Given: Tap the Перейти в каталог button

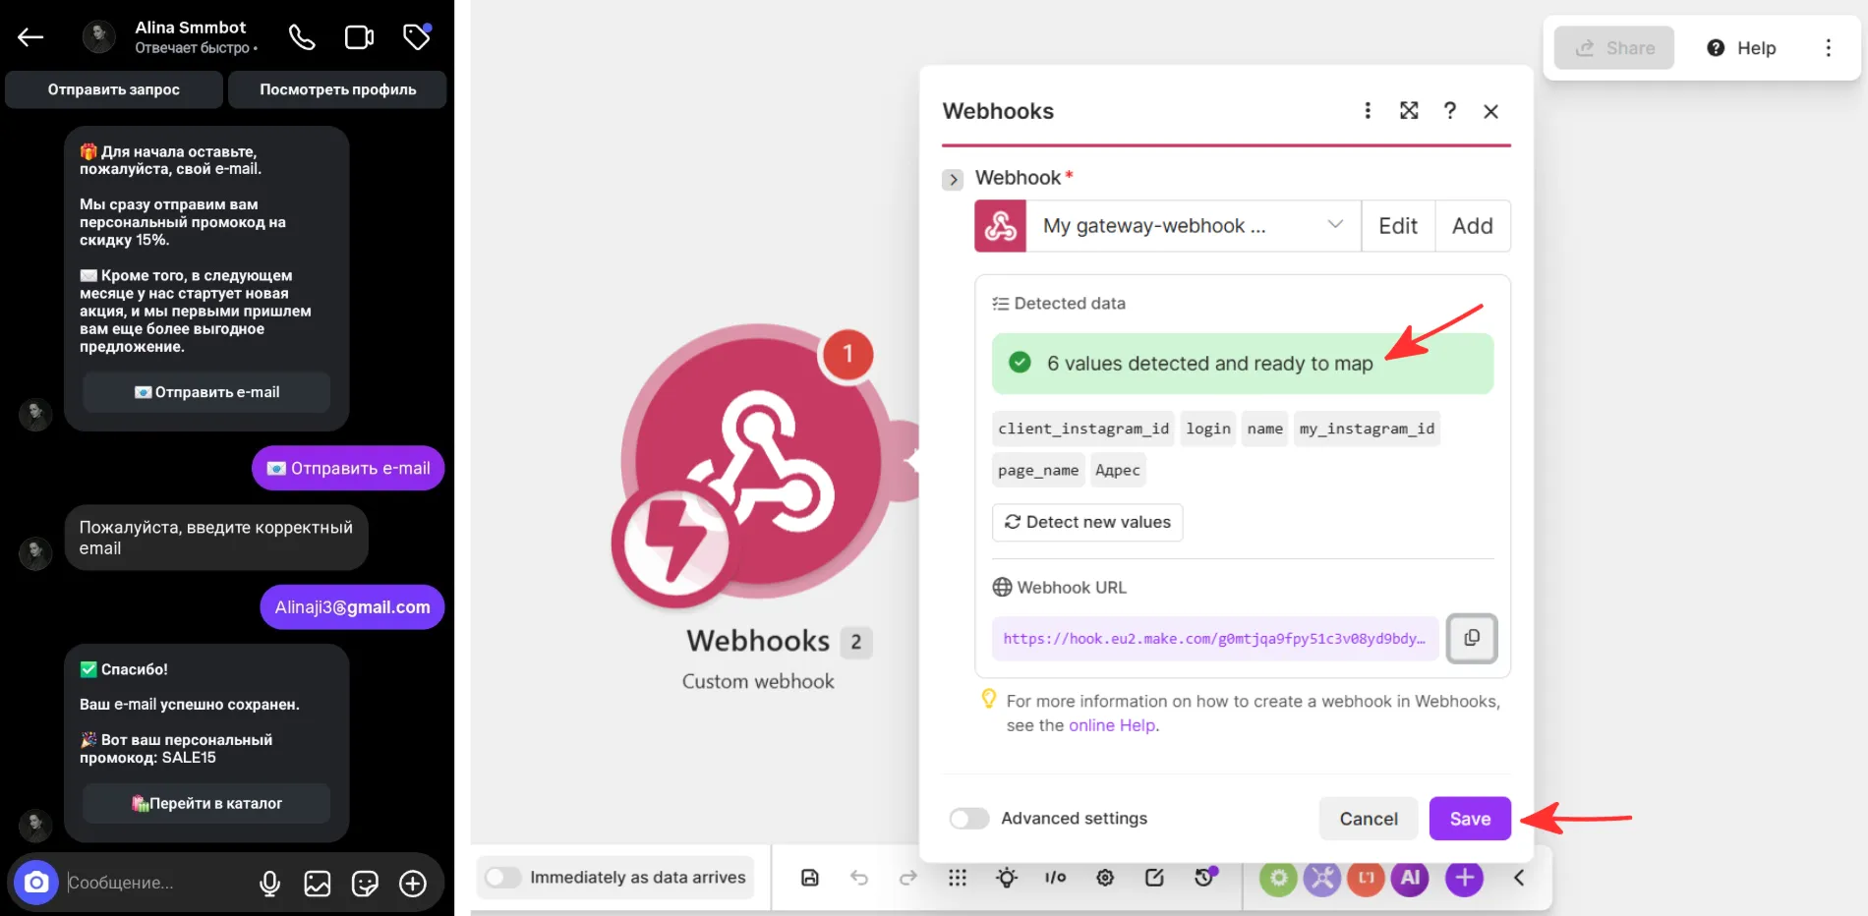Looking at the screenshot, I should click(206, 803).
